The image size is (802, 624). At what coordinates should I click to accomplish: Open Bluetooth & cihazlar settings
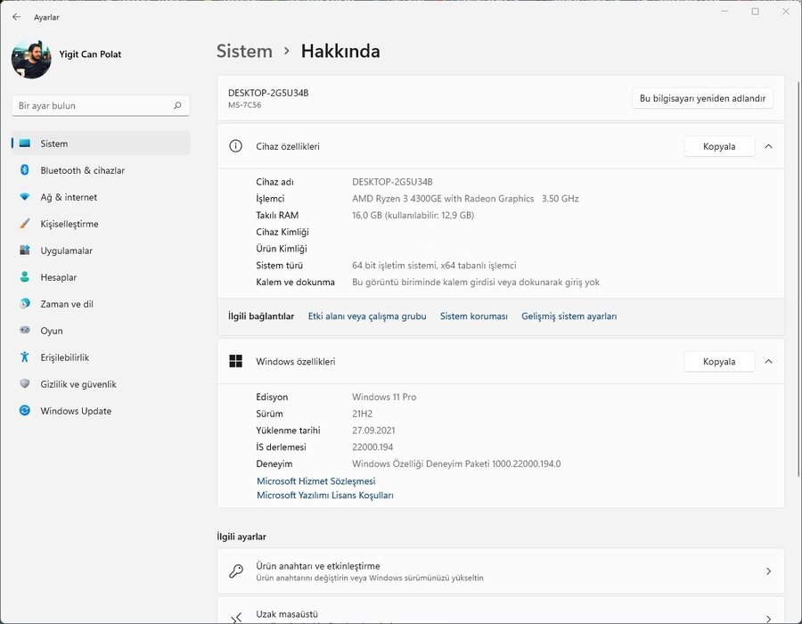click(x=82, y=170)
